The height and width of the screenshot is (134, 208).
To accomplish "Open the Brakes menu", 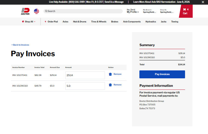I will [115, 22].
